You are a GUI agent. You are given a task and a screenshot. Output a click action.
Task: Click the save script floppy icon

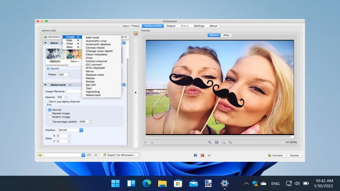click(x=89, y=155)
